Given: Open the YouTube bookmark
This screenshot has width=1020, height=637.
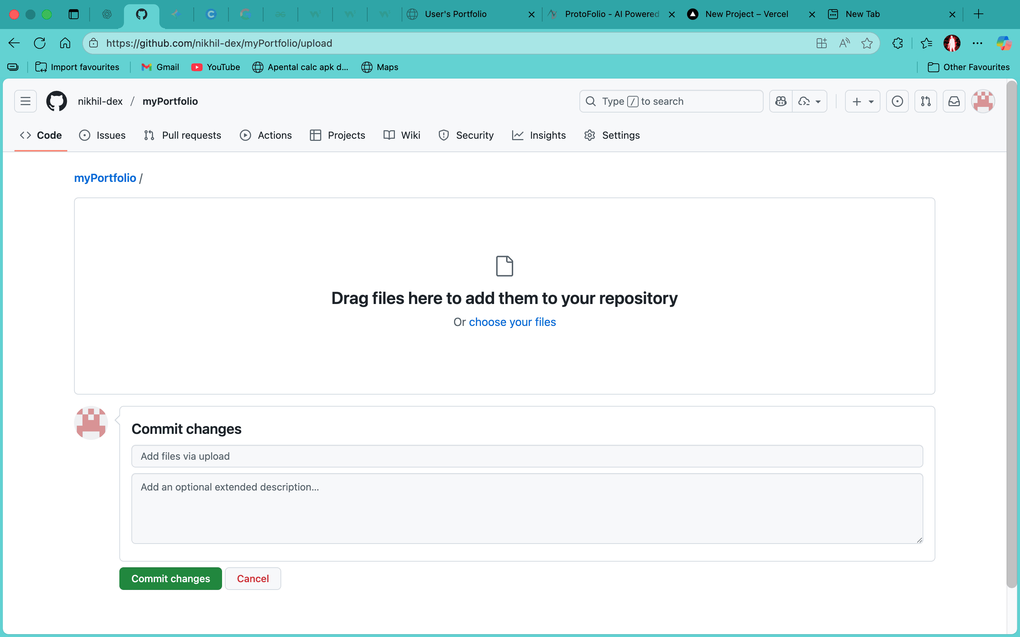Looking at the screenshot, I should (215, 67).
